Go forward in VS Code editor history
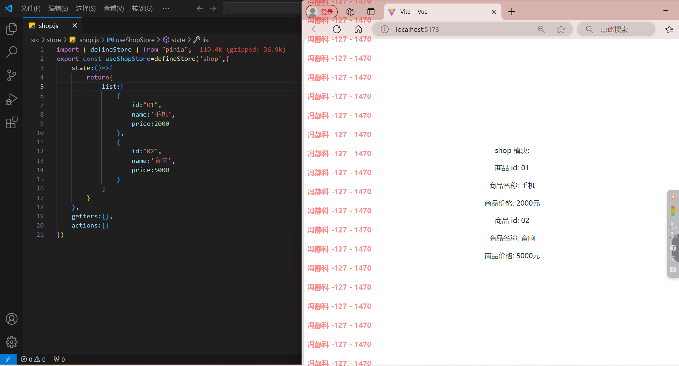 coord(213,8)
